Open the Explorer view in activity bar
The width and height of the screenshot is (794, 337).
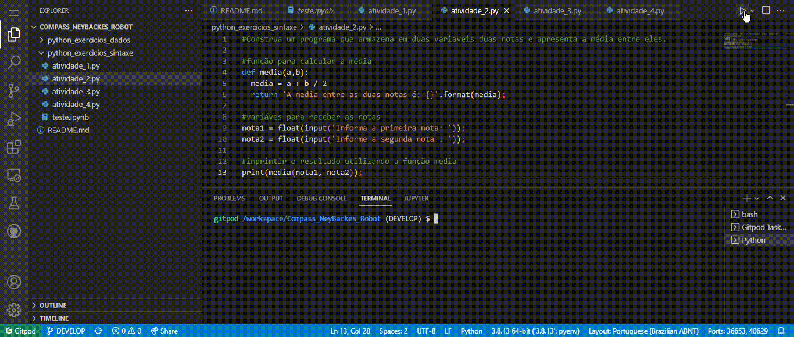(14, 35)
